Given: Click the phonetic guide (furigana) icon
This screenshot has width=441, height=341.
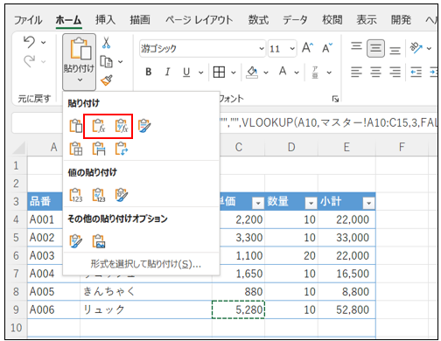Looking at the screenshot, I should [315, 73].
